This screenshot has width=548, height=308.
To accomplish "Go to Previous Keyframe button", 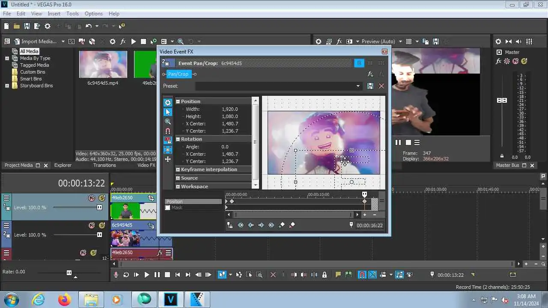I will tap(251, 225).
